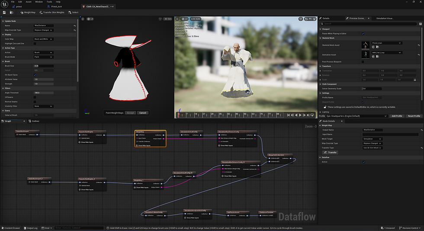Reset the Map Override Type value

pyautogui.click(x=74, y=30)
